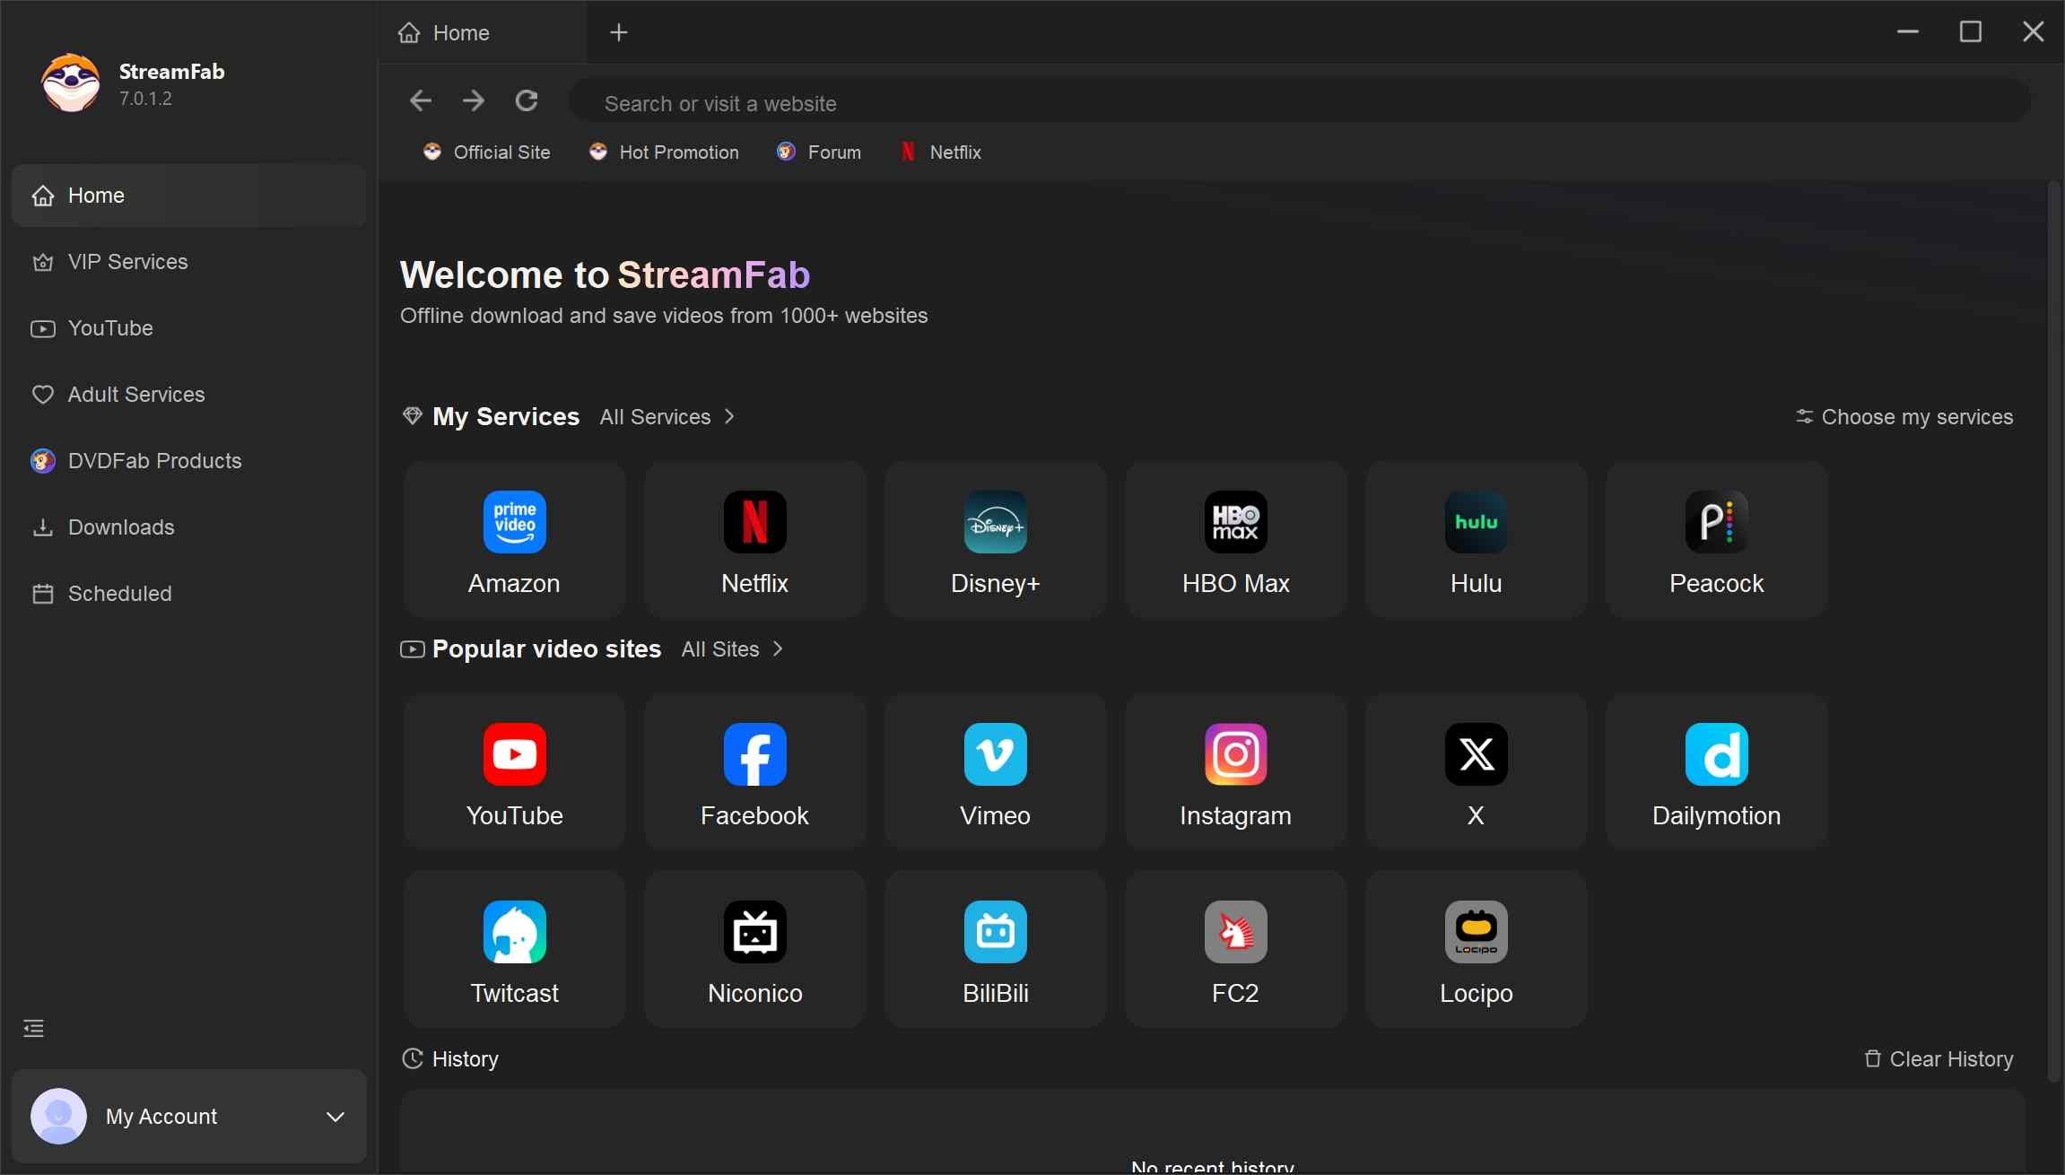This screenshot has height=1175, width=2065.
Task: Collapse the sidebar menu
Action: (x=33, y=1028)
